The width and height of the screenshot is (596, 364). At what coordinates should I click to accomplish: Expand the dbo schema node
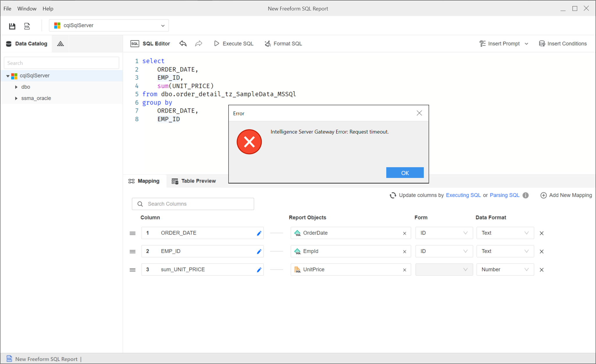(16, 87)
